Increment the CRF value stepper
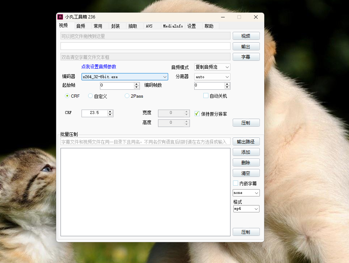Screen dimensions: 349x263 (110, 111)
